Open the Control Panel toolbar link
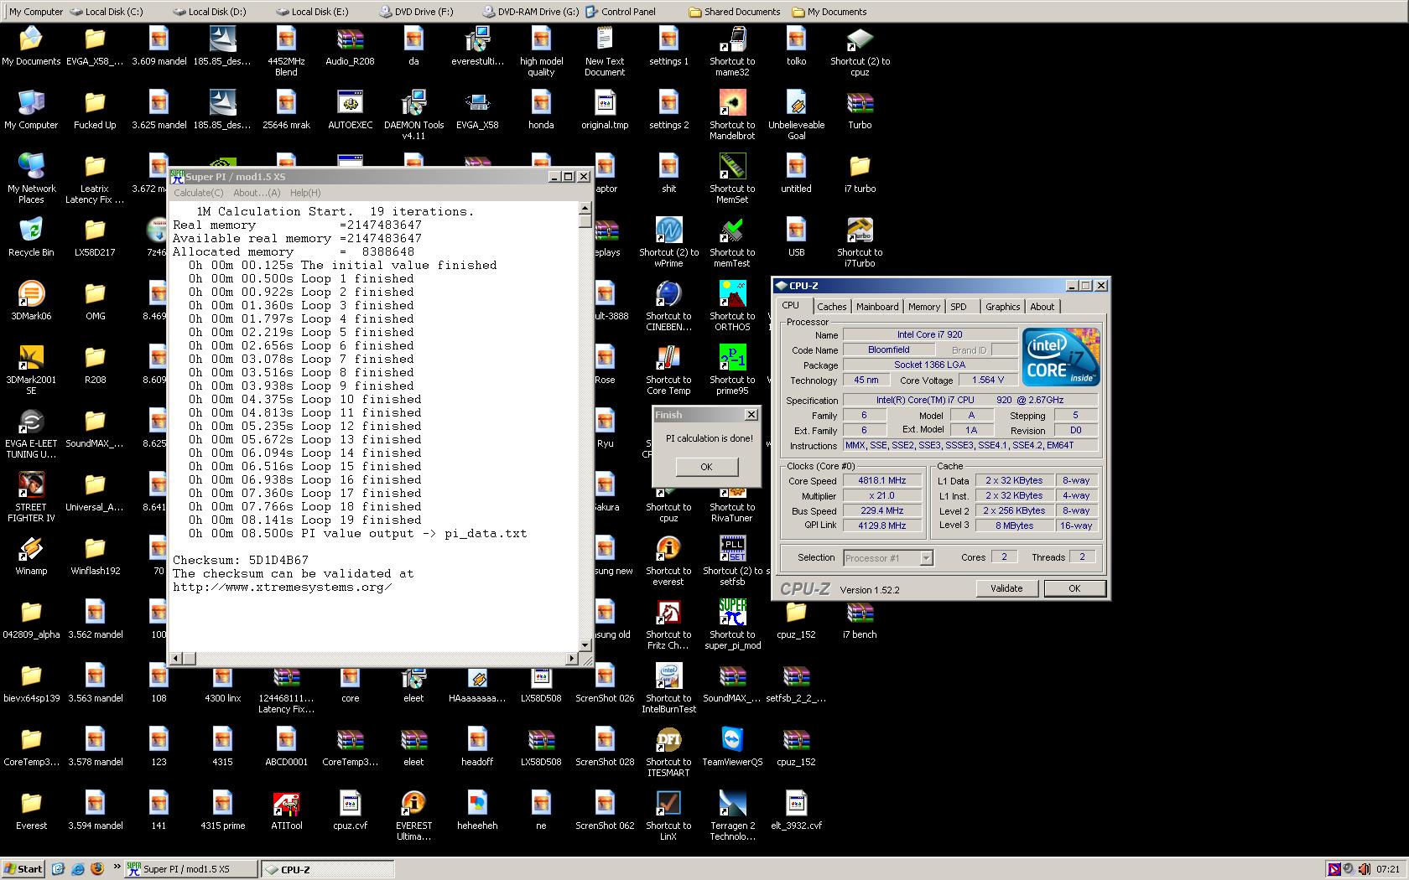This screenshot has width=1409, height=880. [621, 12]
